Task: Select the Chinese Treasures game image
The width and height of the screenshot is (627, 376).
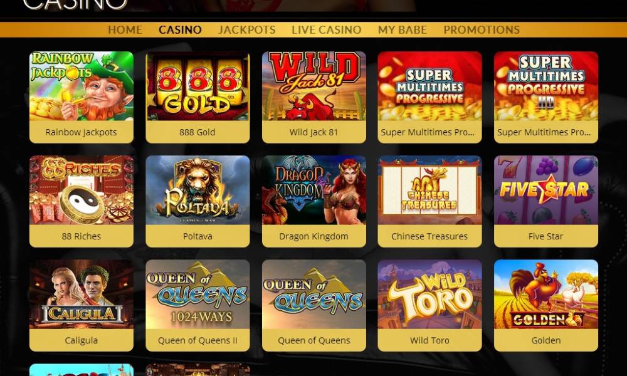Action: (429, 191)
